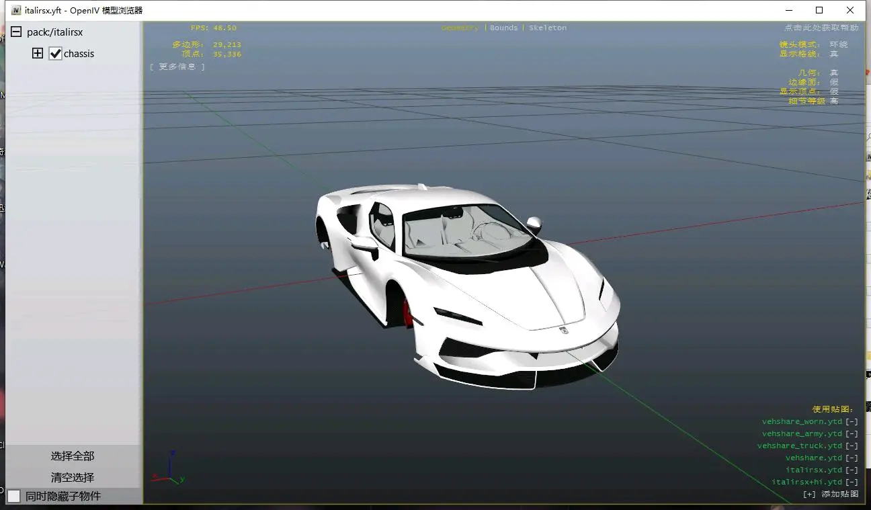Change the 细节等级 setting value 高
Viewport: 871px width, 510px height.
point(834,101)
